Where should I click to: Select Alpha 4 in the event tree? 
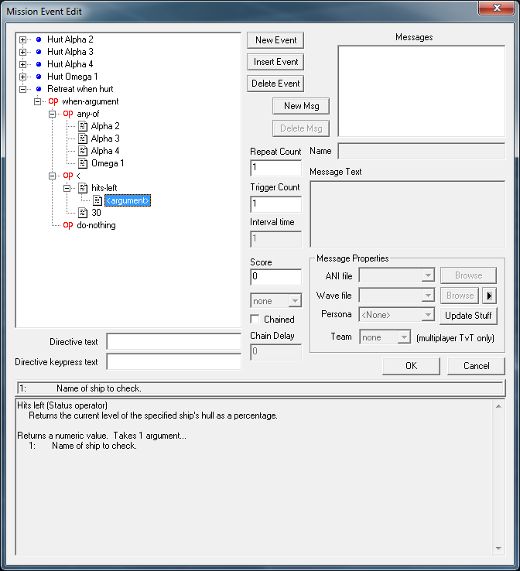tap(105, 151)
